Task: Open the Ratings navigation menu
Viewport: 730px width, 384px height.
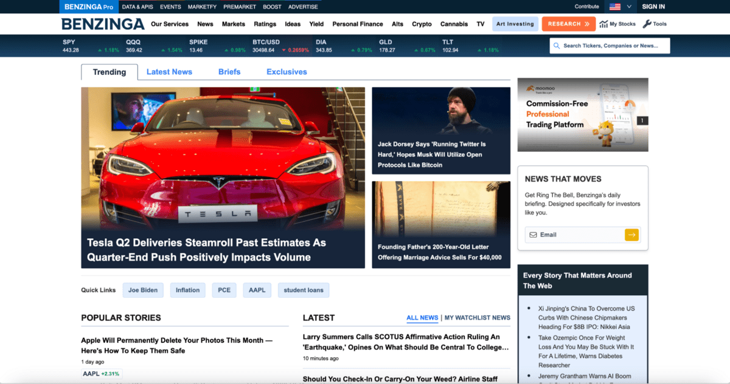Action: (265, 24)
